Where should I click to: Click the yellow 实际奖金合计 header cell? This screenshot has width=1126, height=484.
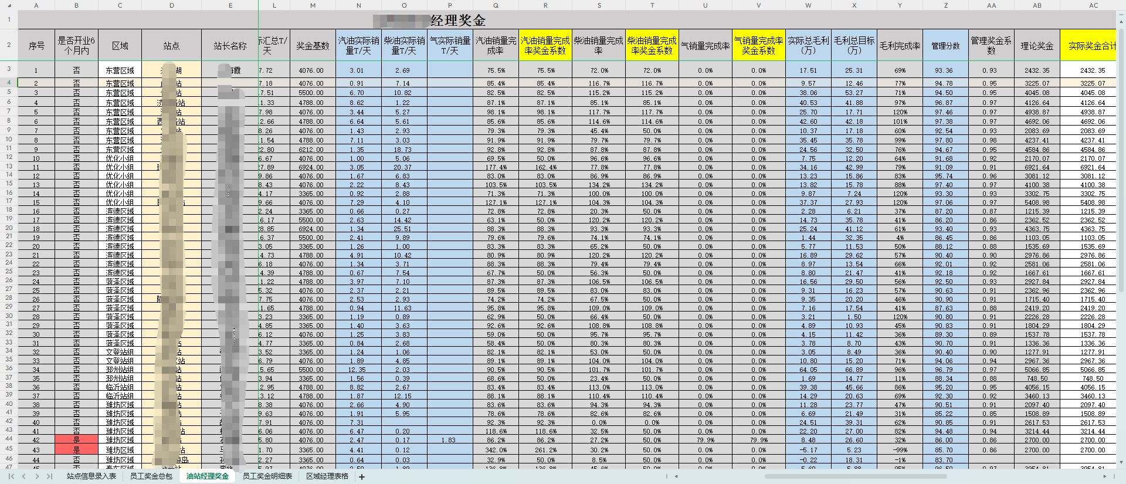[1088, 46]
